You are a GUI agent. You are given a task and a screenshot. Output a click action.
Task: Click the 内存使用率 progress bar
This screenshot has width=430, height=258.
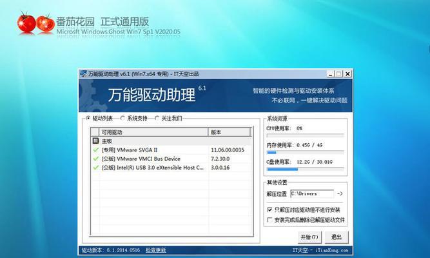pyautogui.click(x=305, y=152)
